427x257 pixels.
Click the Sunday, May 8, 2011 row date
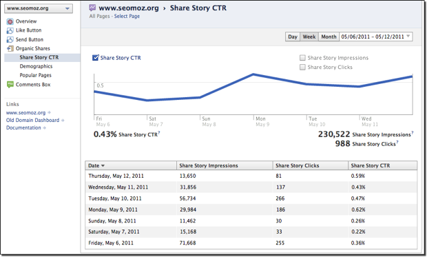tap(112, 221)
